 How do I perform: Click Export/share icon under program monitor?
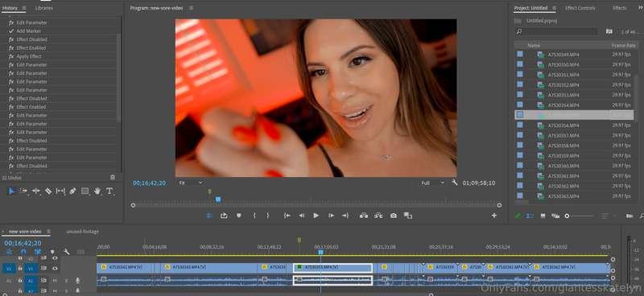(x=224, y=216)
